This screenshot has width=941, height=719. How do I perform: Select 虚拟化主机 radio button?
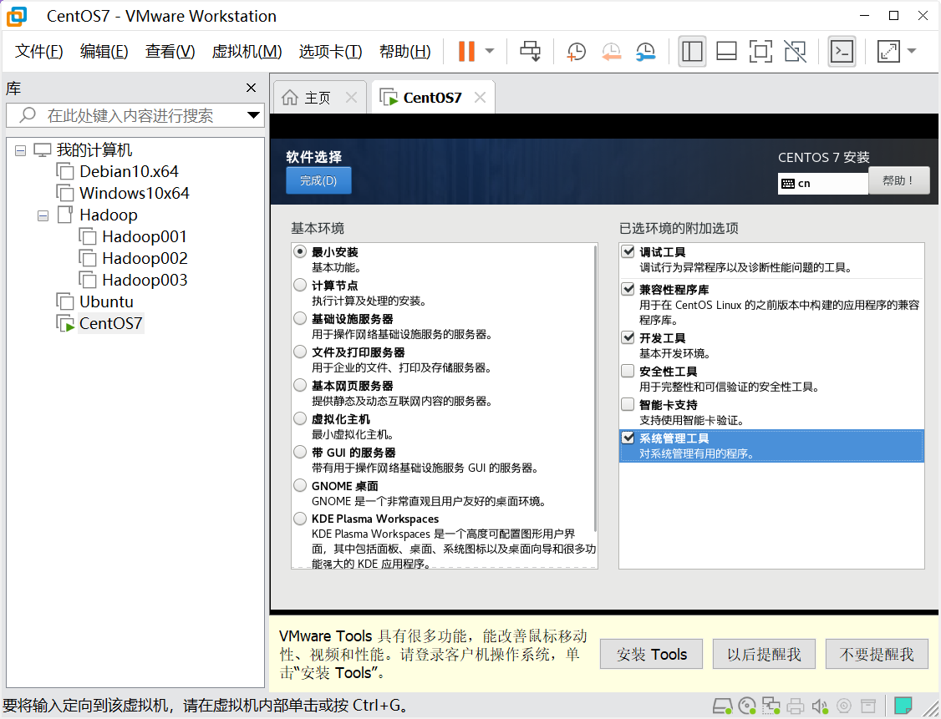(300, 418)
